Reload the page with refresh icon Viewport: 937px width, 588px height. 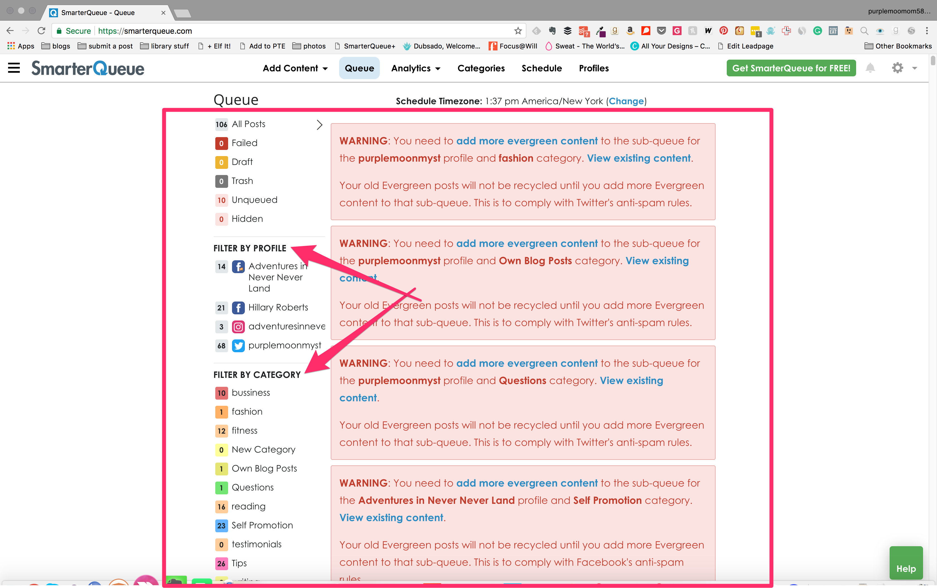pos(41,31)
